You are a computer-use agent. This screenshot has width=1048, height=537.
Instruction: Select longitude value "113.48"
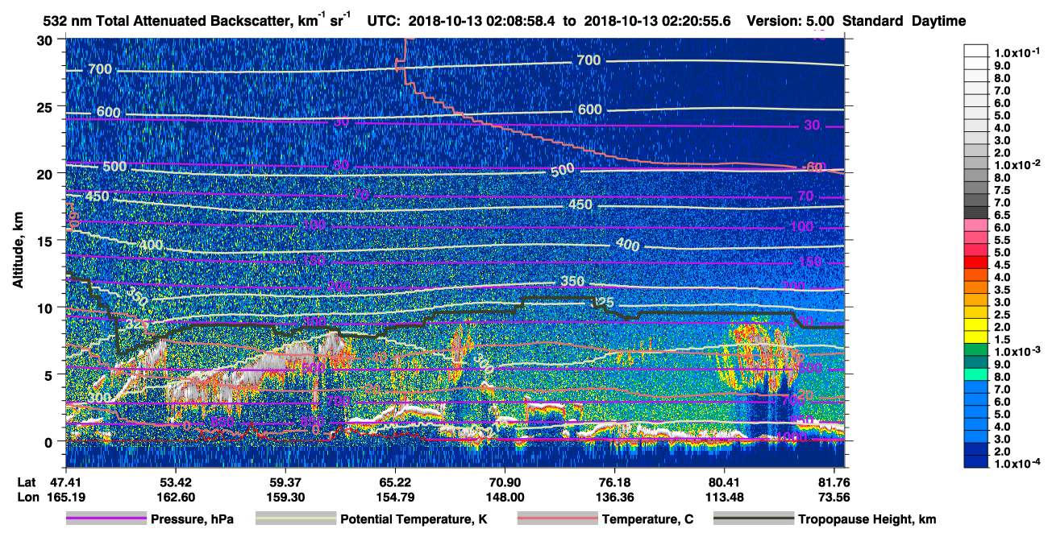725,498
